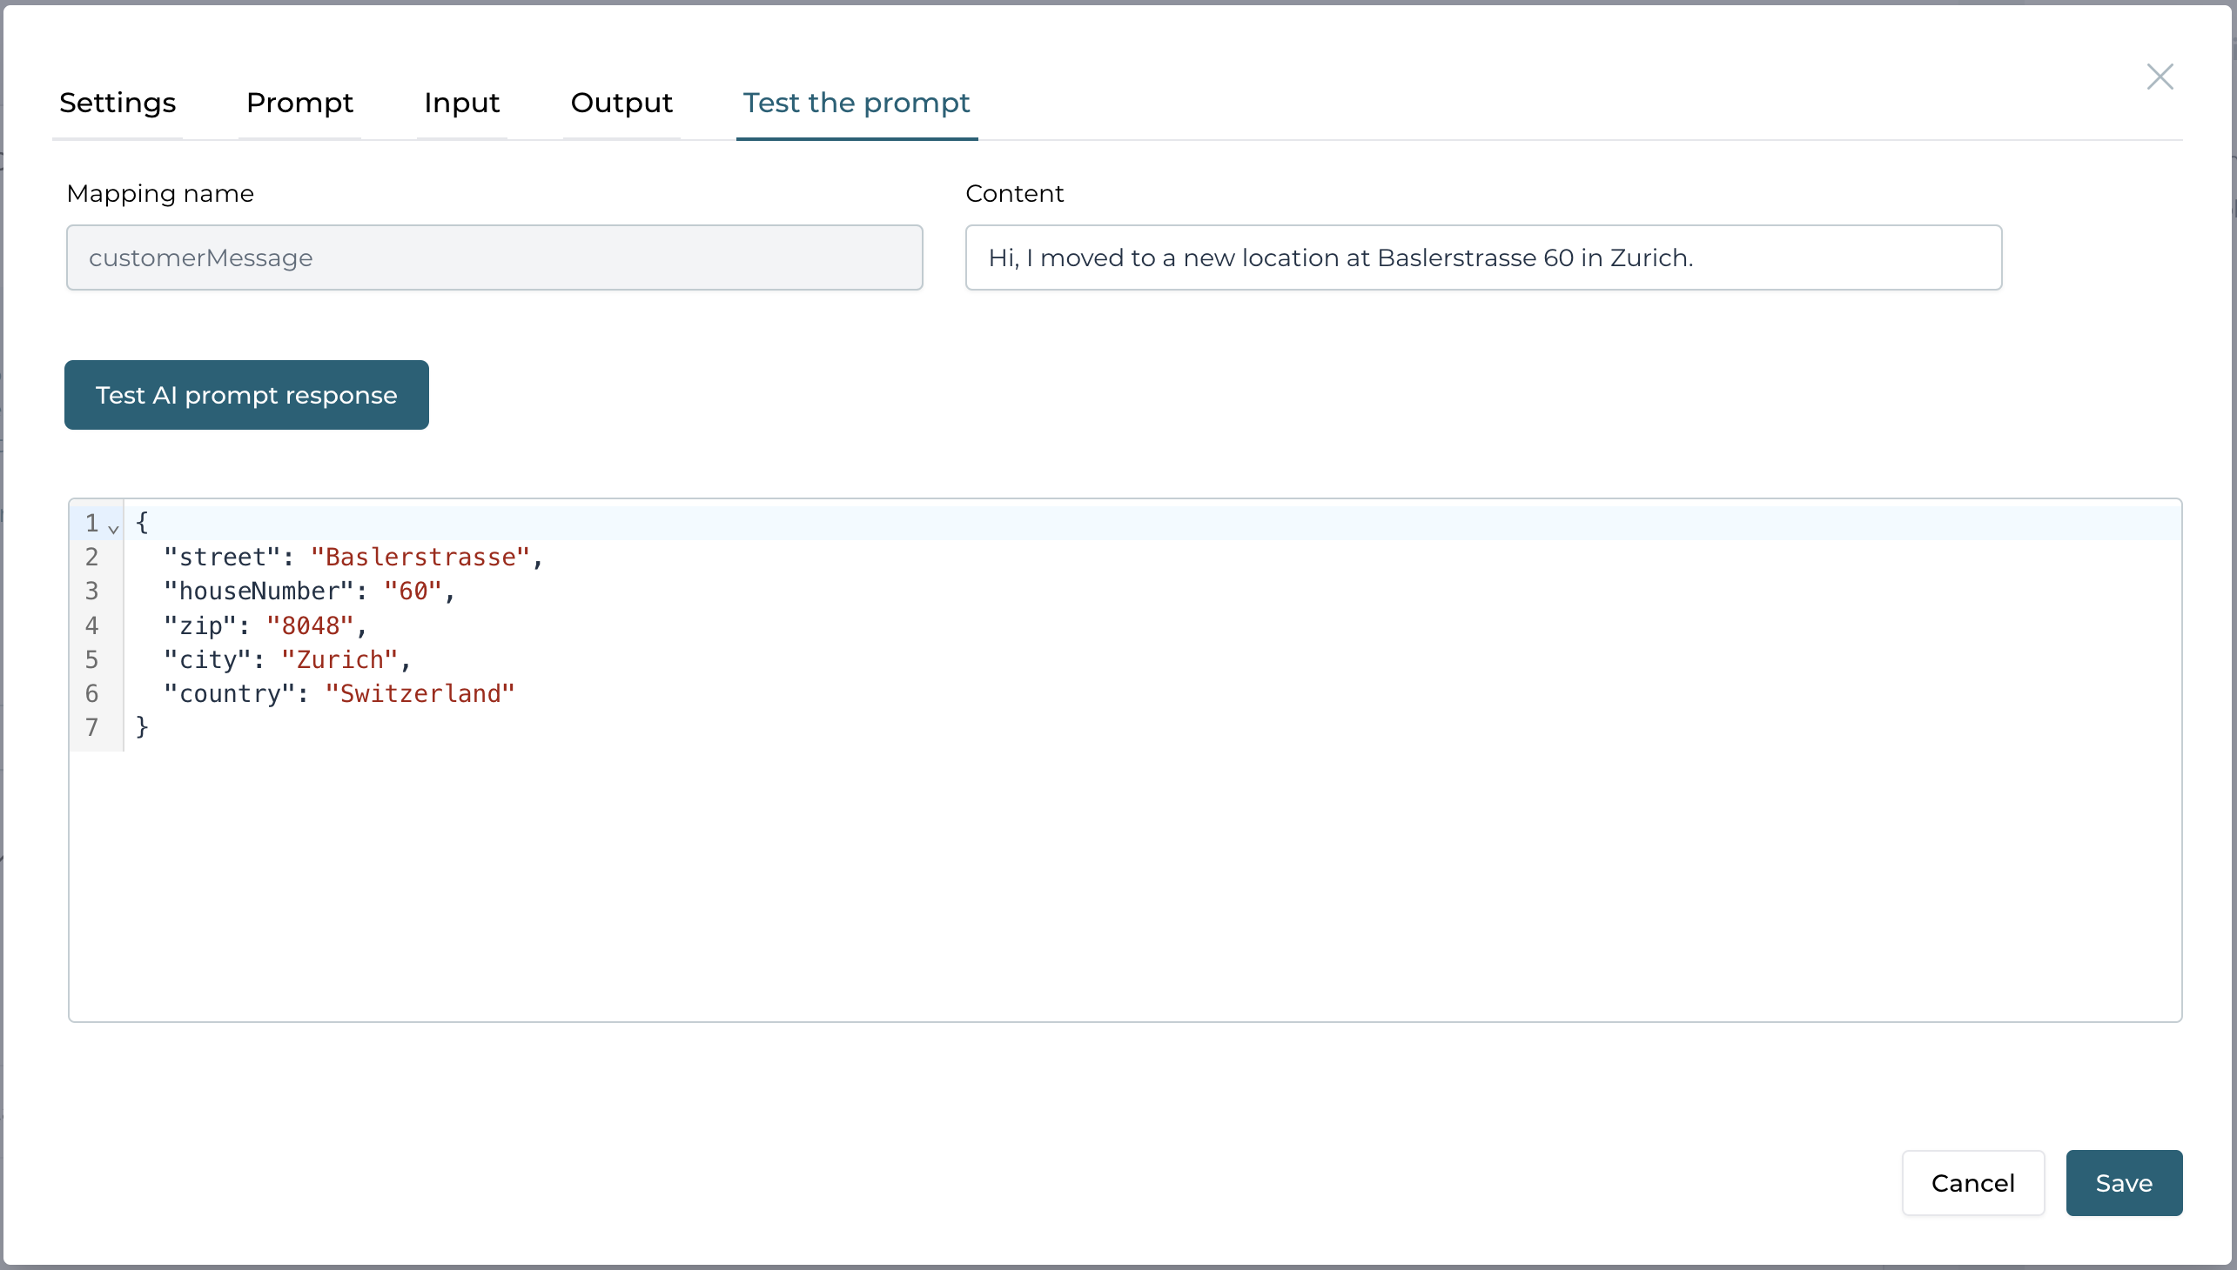Open the Output tab

[622, 103]
